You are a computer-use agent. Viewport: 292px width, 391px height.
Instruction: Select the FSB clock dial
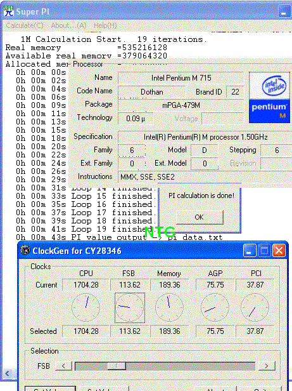pyautogui.click(x=130, y=307)
